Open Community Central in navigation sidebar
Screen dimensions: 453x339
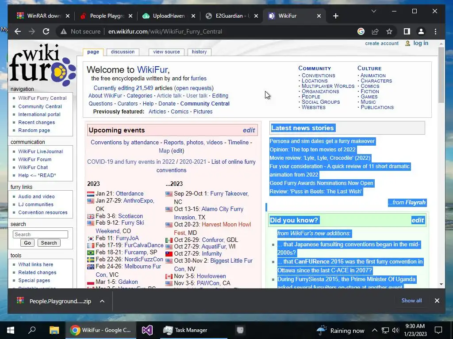(40, 106)
